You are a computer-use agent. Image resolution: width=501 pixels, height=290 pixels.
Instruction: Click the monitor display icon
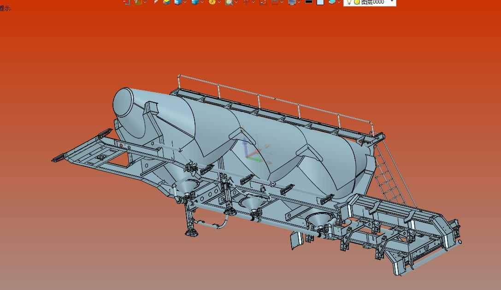pos(292,2)
